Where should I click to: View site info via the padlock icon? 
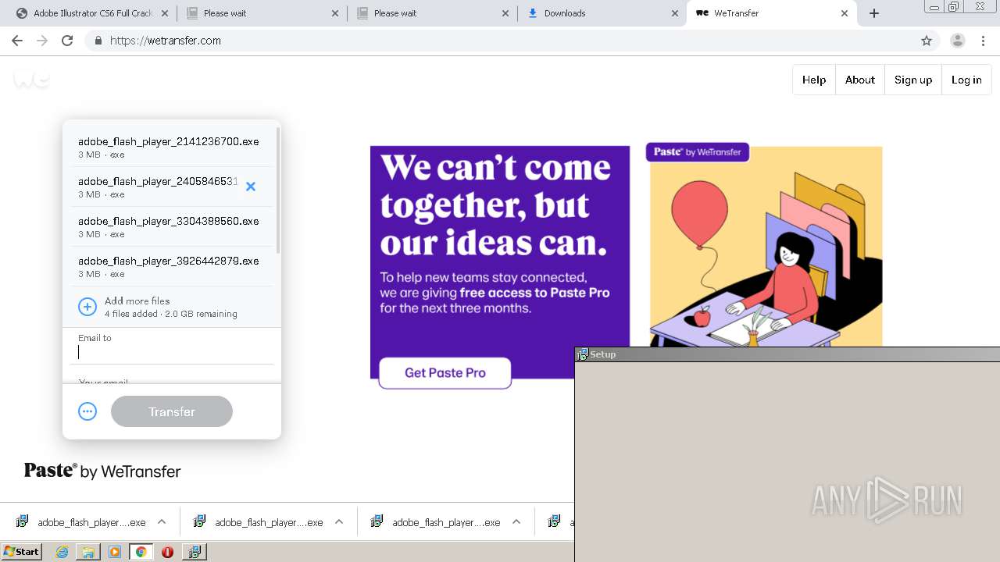(98, 41)
